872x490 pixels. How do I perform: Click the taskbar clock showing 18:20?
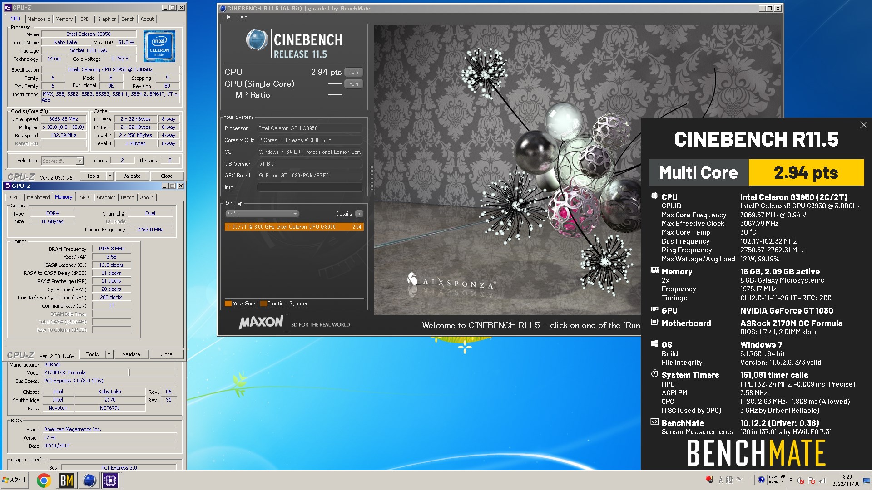[846, 480]
